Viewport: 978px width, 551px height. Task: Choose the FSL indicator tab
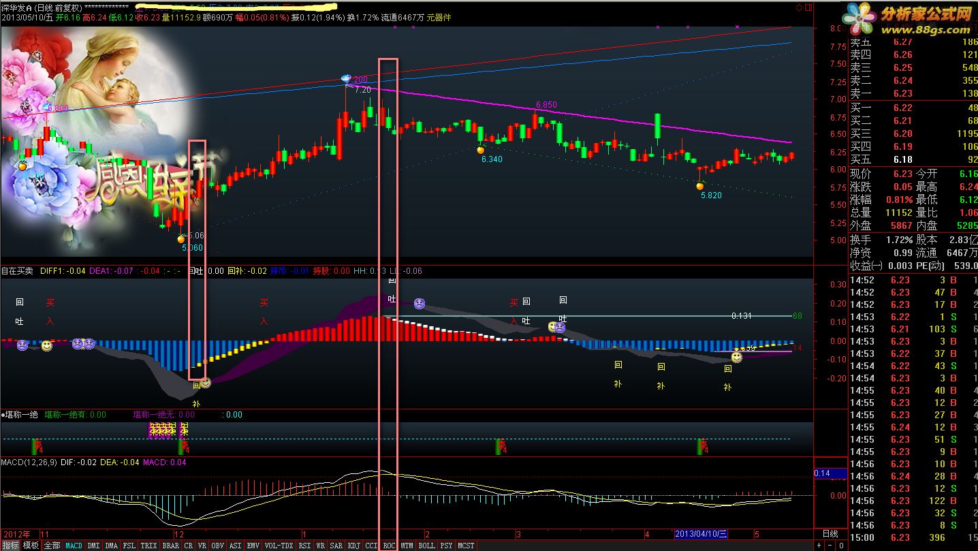coord(129,546)
